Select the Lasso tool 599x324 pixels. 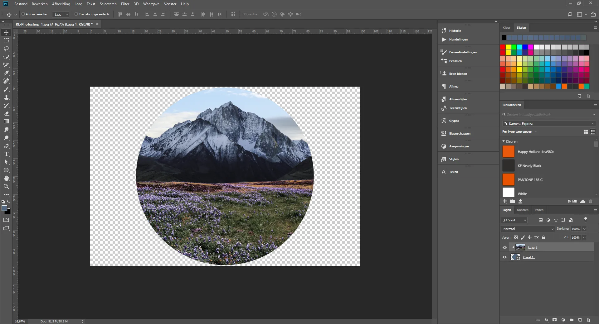[6, 49]
